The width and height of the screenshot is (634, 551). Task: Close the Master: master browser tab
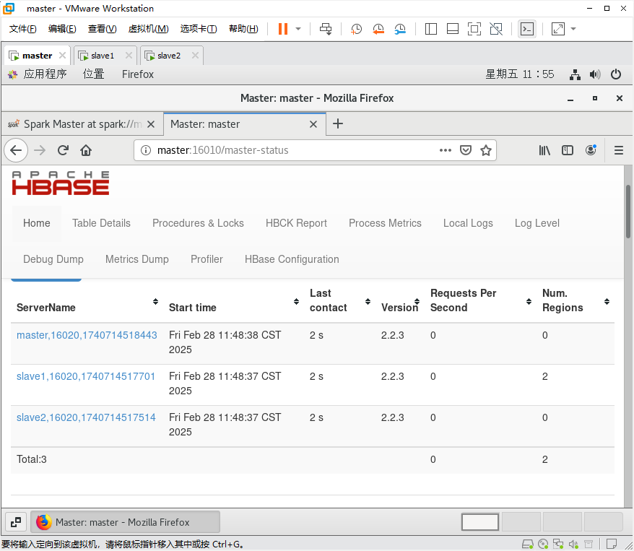pyautogui.click(x=313, y=124)
